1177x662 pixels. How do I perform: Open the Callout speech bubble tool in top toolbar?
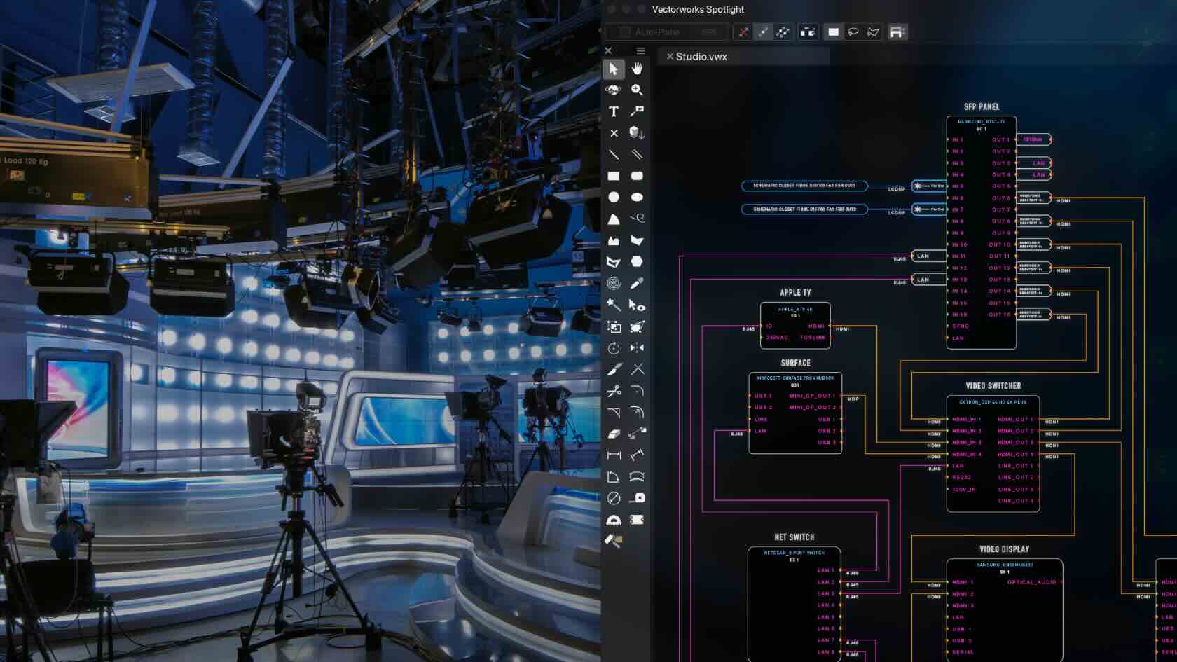pos(853,32)
